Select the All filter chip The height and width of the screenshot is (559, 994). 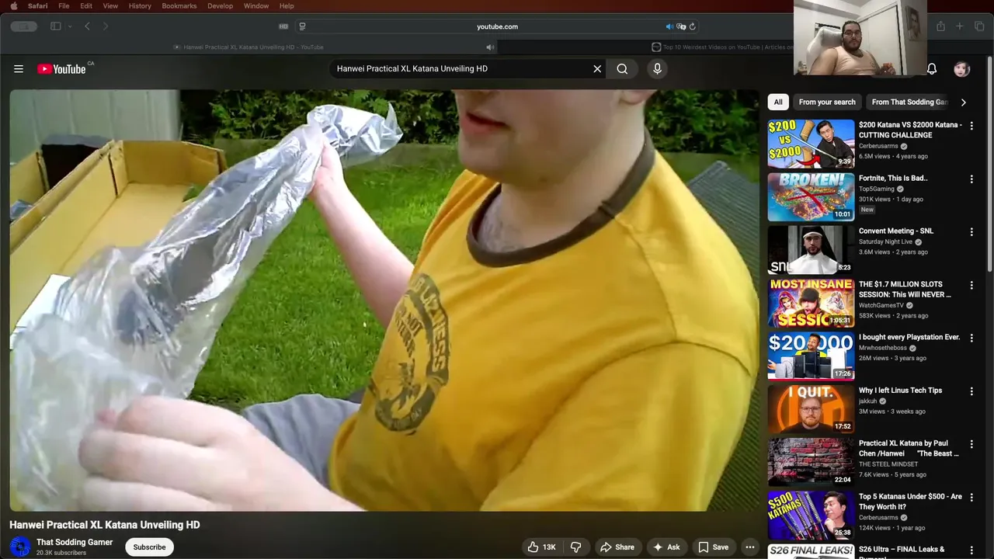click(x=778, y=102)
